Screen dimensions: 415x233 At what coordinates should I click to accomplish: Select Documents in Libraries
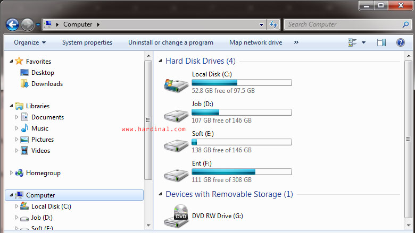48,117
